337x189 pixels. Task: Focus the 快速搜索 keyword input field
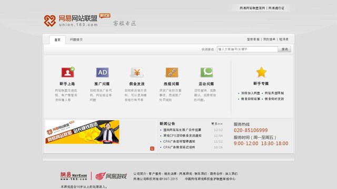coord(247,49)
